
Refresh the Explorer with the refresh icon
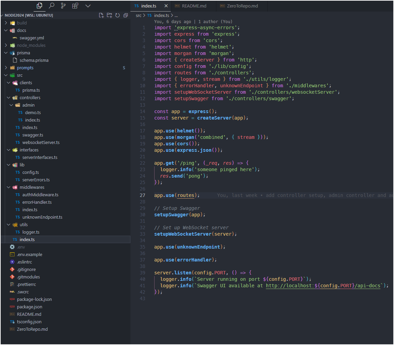pos(118,15)
